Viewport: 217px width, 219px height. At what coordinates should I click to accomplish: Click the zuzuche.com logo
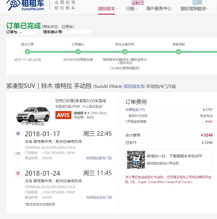(x=25, y=5)
